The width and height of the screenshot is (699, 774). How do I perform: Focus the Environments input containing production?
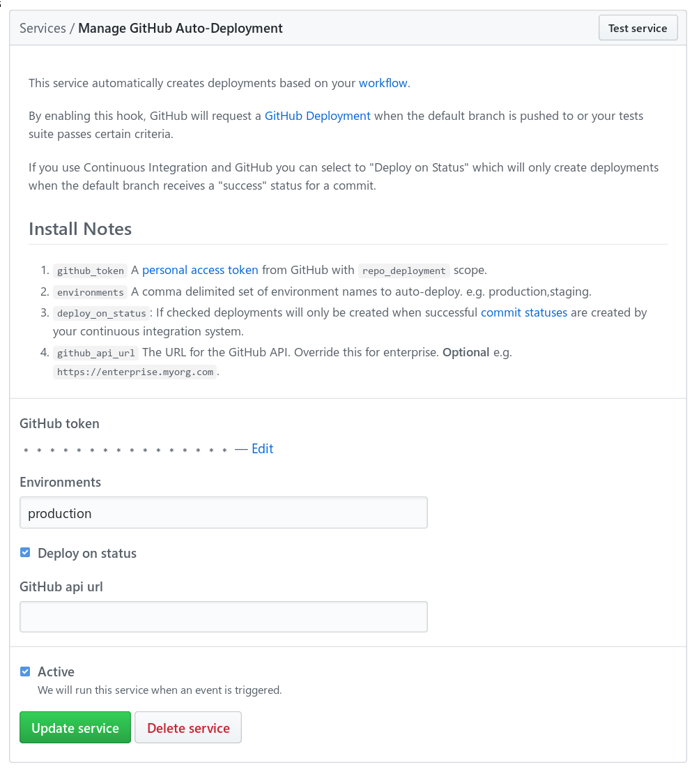point(223,512)
